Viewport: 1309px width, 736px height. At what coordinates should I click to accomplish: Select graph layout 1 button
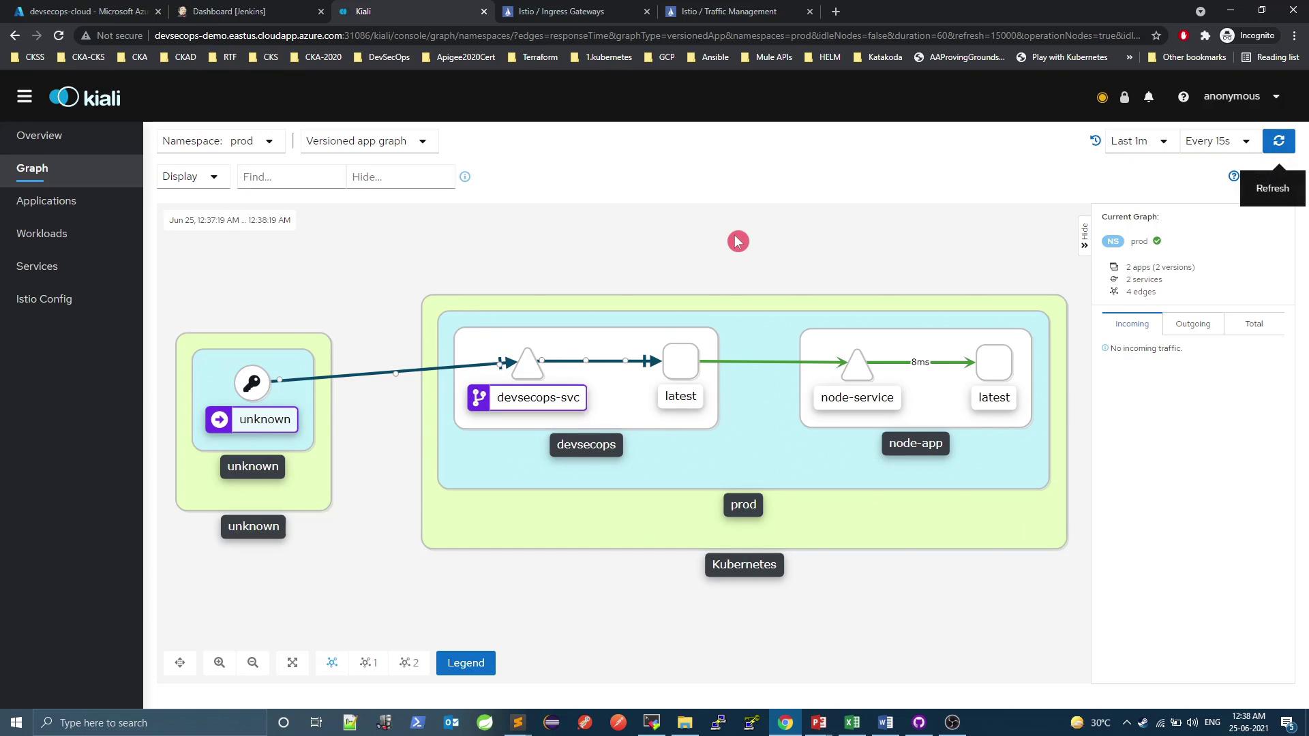[x=368, y=662]
